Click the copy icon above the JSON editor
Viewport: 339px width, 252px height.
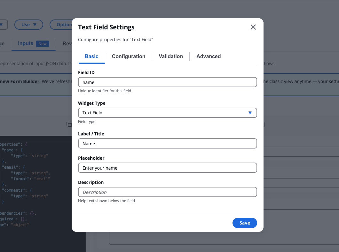tap(69, 124)
